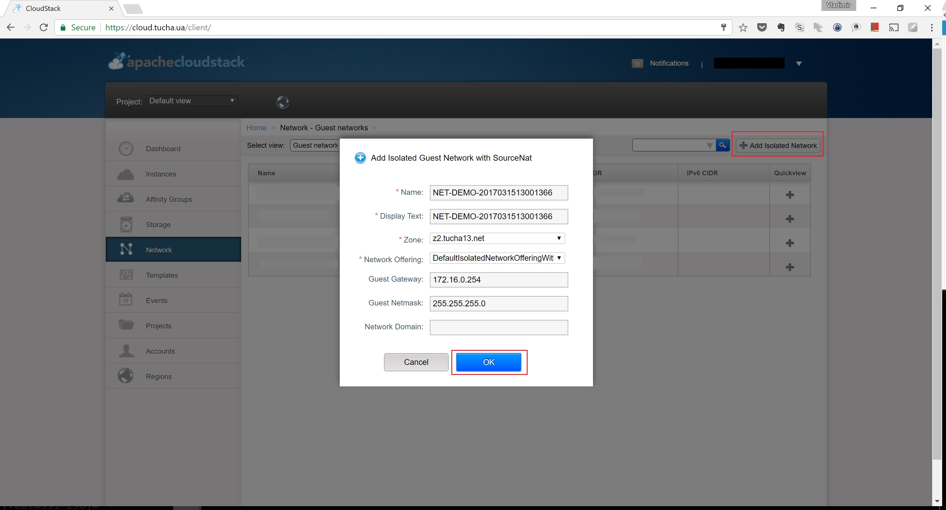946x510 pixels.
Task: Click the Name input field
Action: tap(499, 193)
